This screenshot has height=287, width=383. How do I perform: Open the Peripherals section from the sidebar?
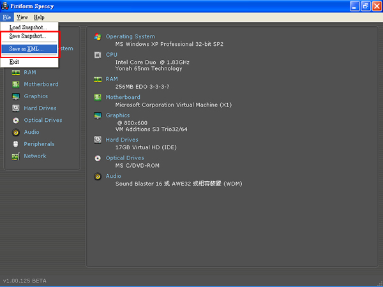tap(39, 144)
